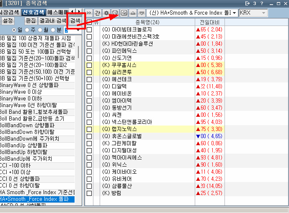289x213 pixels.
Task: Check the box for 방림
Action: 89,193
